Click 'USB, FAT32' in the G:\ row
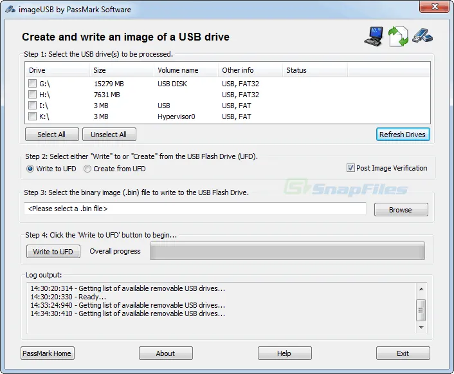 [x=241, y=84]
